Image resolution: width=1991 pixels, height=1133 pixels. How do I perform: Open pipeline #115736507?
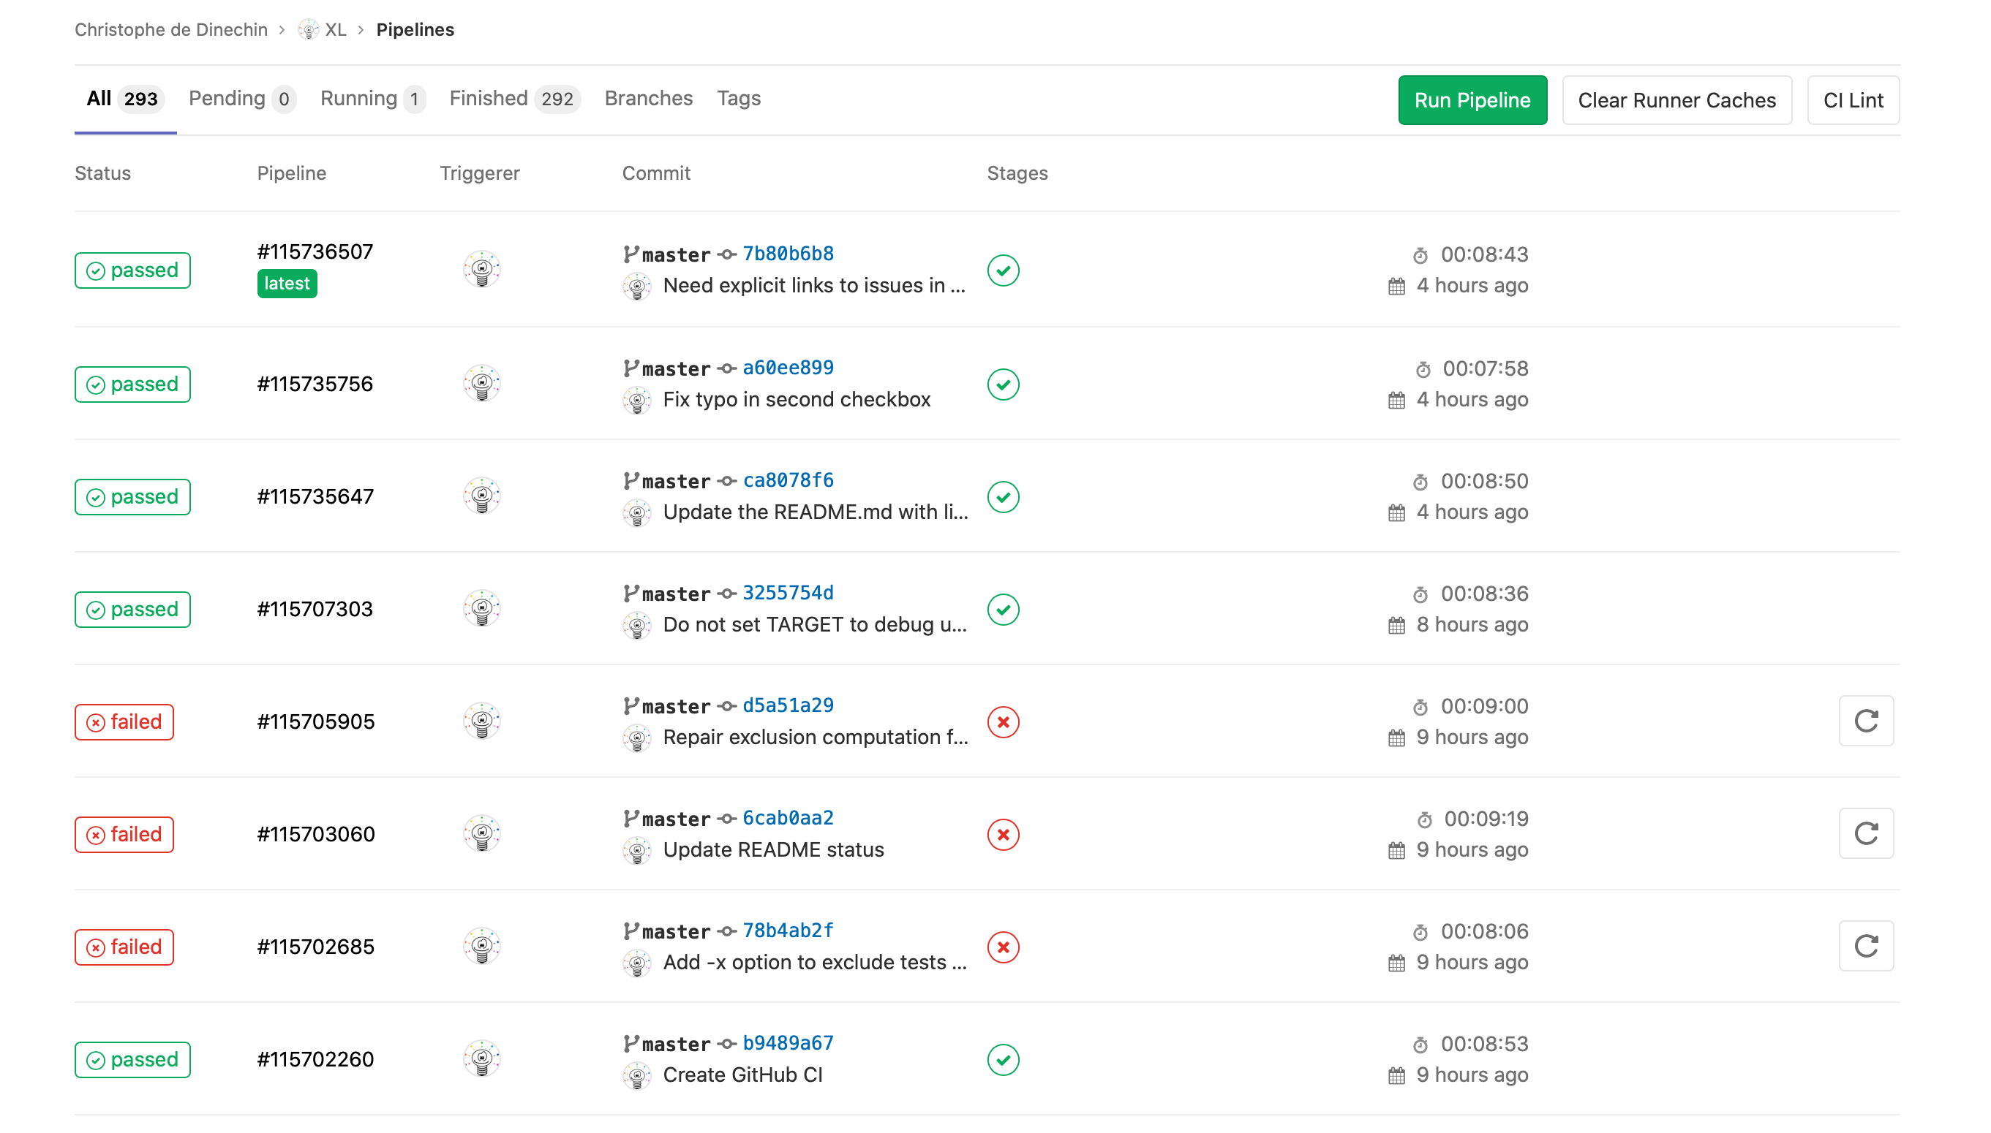click(315, 252)
